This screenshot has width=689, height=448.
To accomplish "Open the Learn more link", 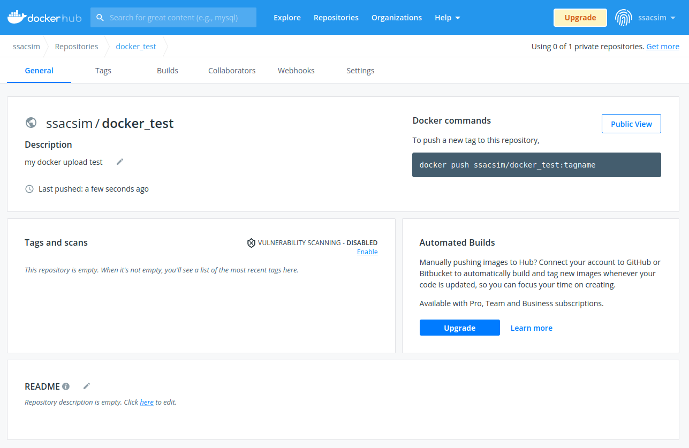I will [532, 328].
